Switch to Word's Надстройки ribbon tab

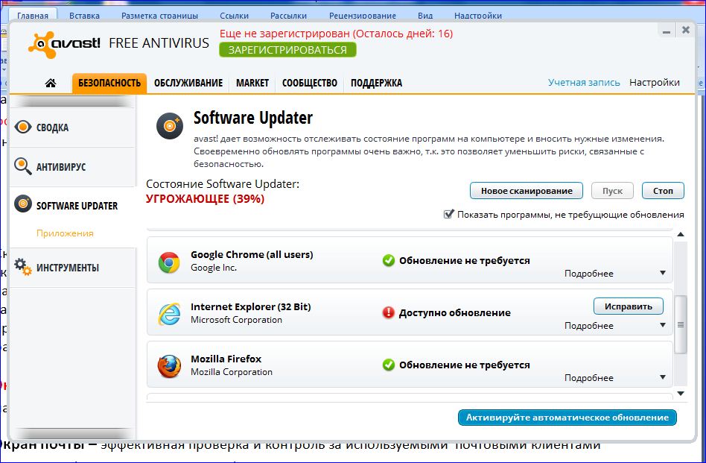click(477, 16)
